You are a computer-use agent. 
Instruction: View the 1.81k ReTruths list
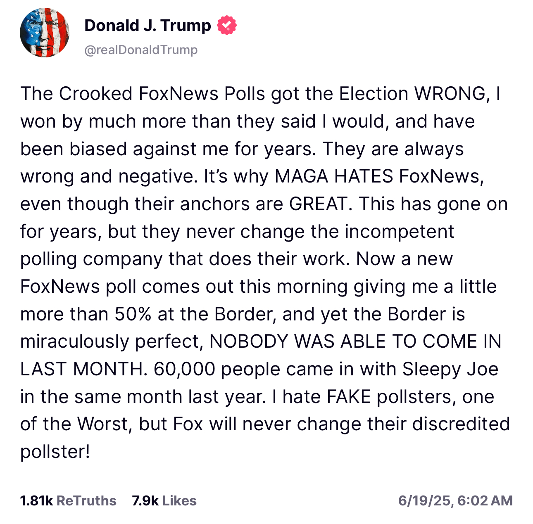click(68, 500)
